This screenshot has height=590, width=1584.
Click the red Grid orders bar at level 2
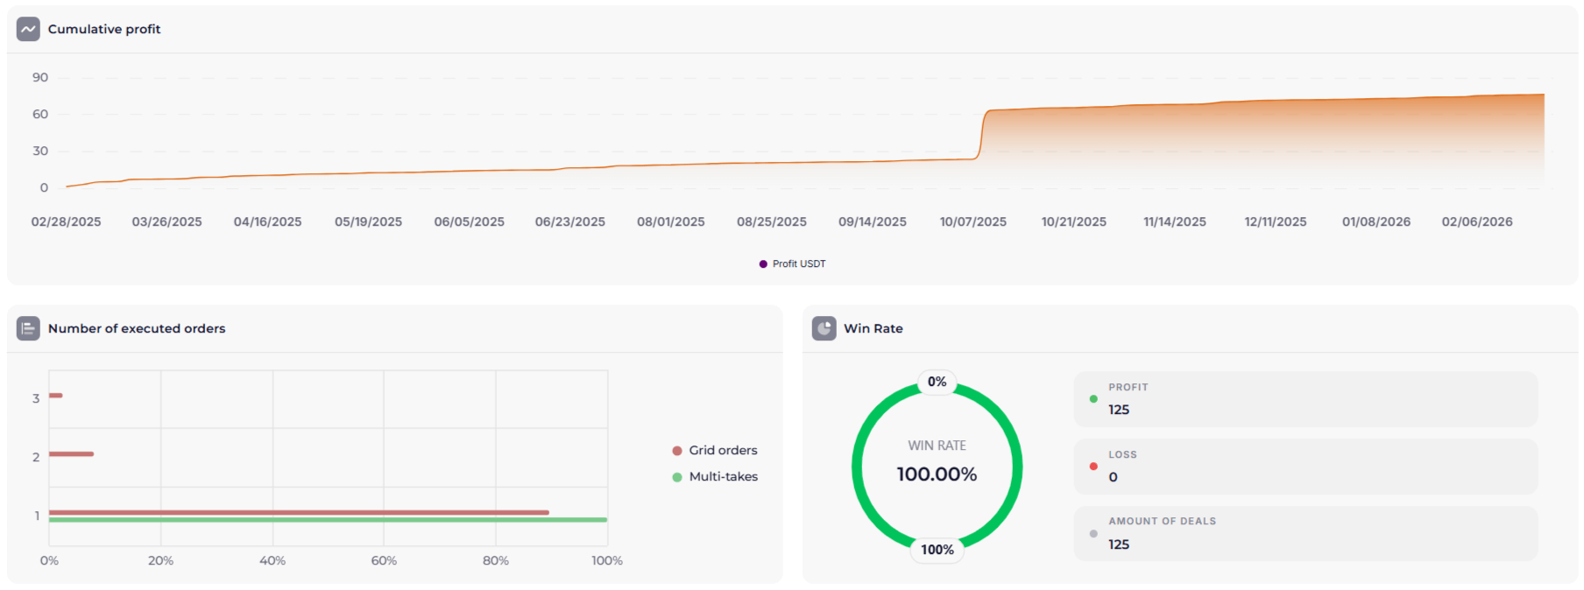click(71, 453)
